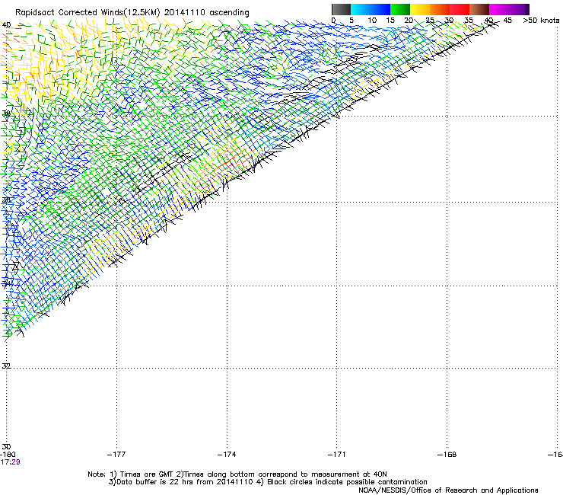Click the purple '17:29' time stamp
The height and width of the screenshot is (495, 563).
point(10,462)
